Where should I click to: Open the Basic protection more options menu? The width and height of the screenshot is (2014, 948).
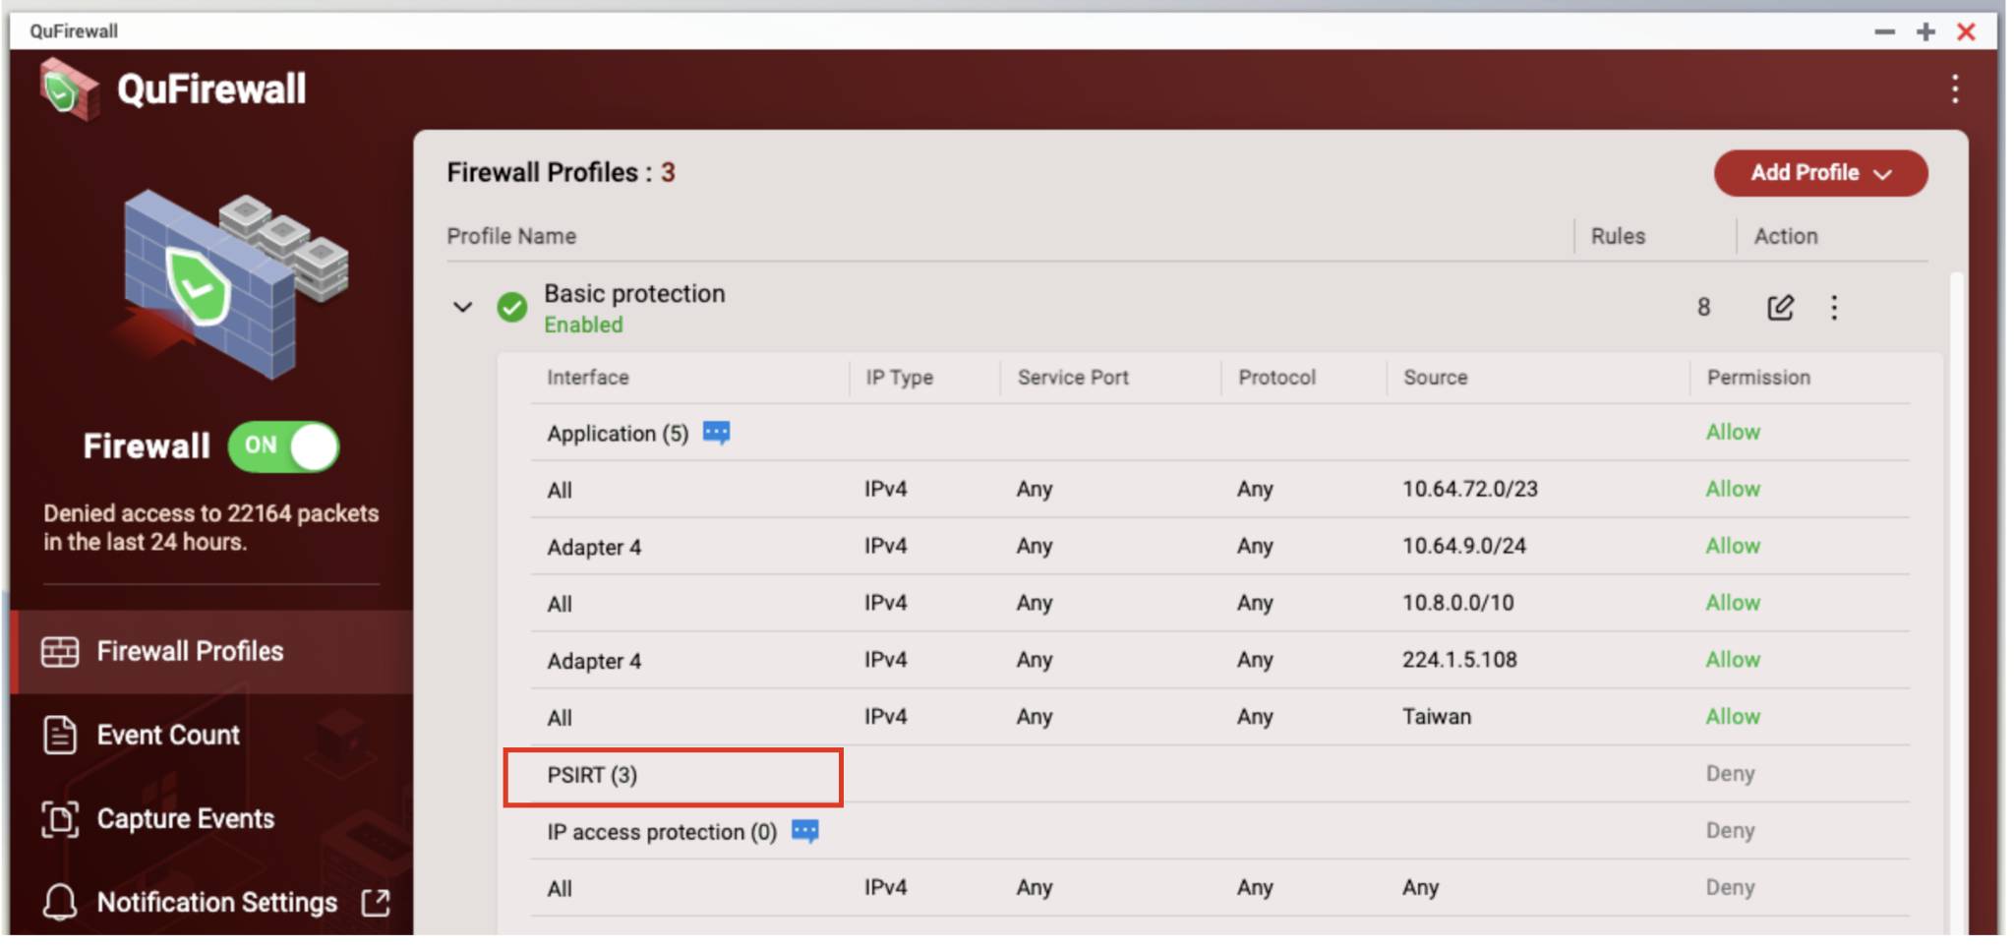pos(1834,308)
